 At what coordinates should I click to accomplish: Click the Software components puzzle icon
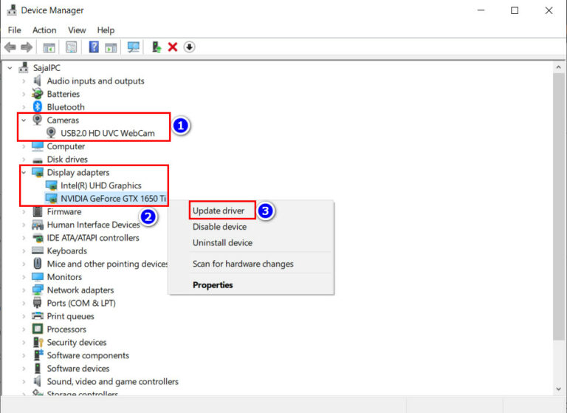click(x=38, y=355)
